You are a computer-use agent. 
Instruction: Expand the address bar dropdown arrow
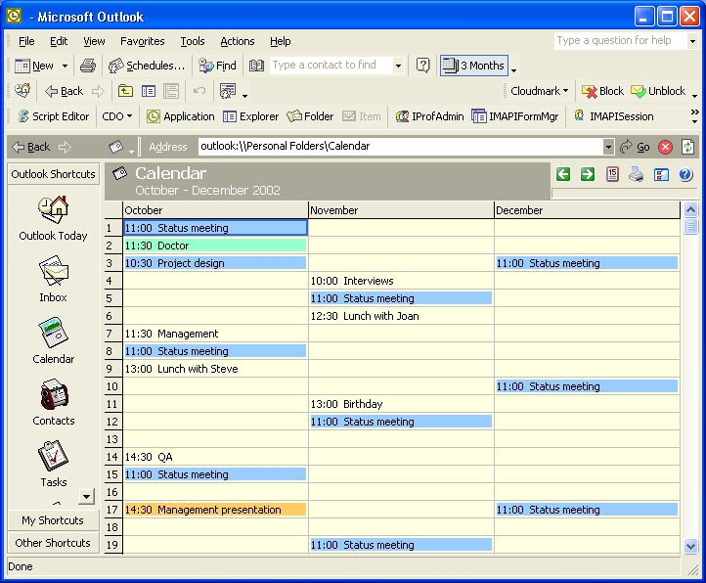click(x=608, y=147)
